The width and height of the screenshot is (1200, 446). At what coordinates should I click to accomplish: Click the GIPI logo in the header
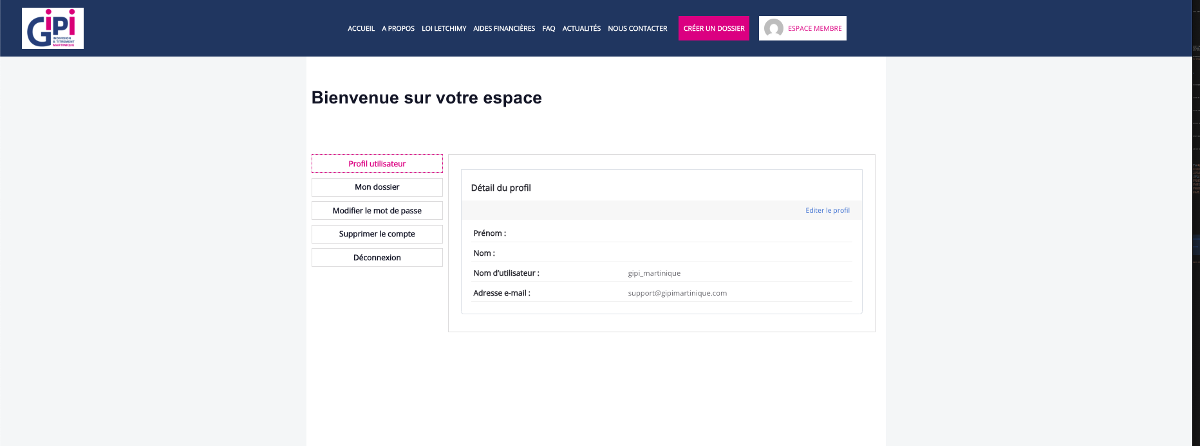tap(53, 28)
